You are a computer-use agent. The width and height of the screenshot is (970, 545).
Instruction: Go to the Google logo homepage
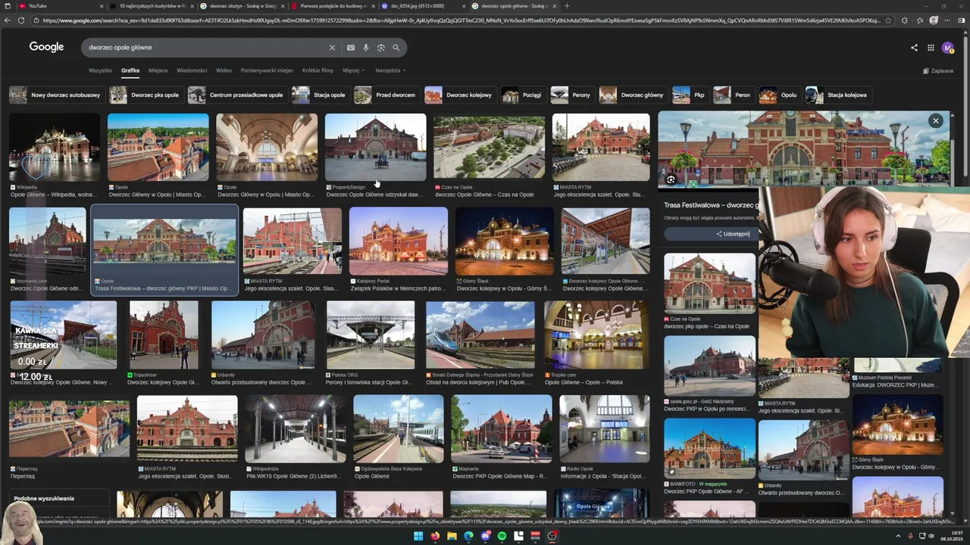(x=46, y=47)
